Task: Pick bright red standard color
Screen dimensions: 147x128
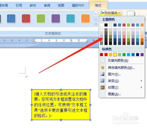Action: [106, 54]
